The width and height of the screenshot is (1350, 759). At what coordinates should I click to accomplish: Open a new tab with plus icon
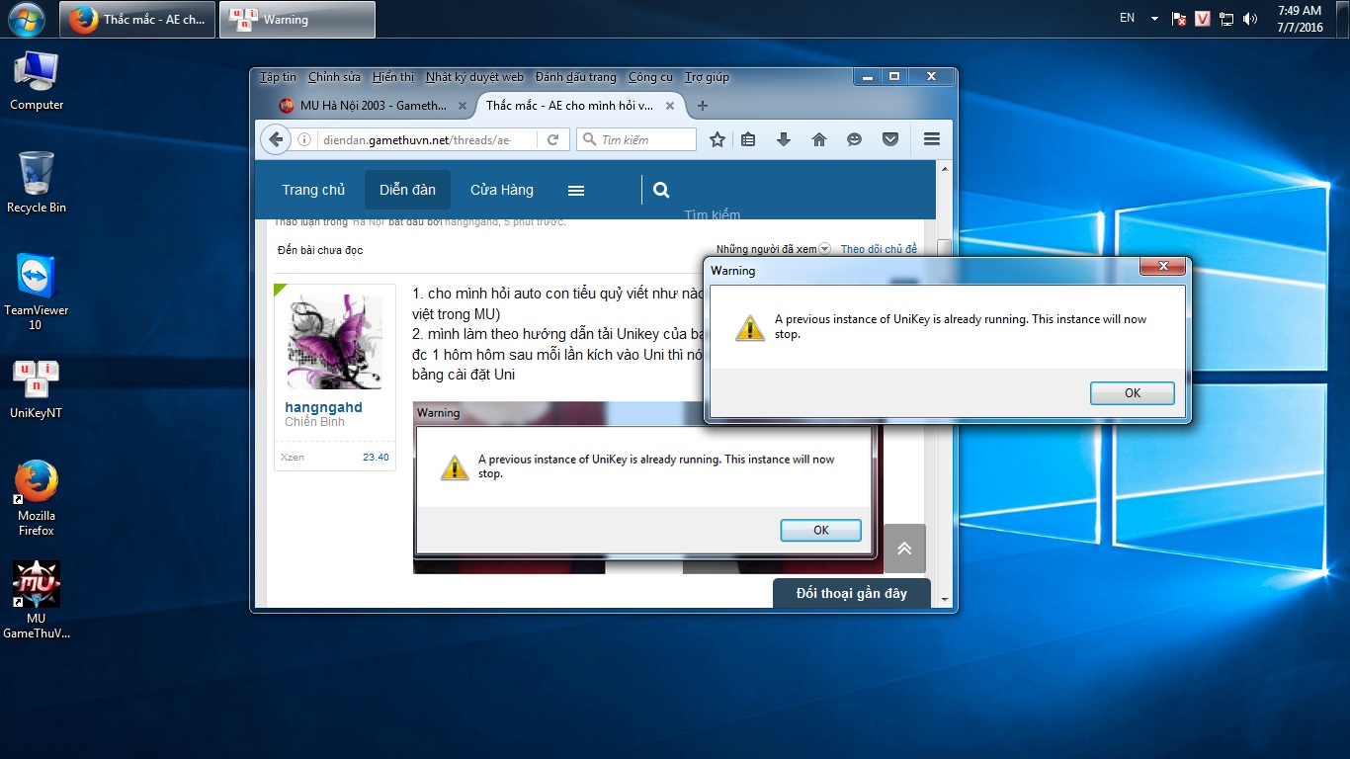click(703, 106)
